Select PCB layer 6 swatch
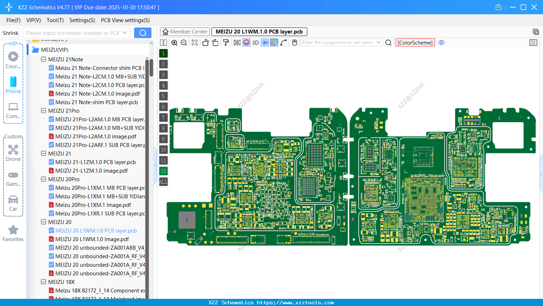The width and height of the screenshot is (543, 306). click(163, 107)
